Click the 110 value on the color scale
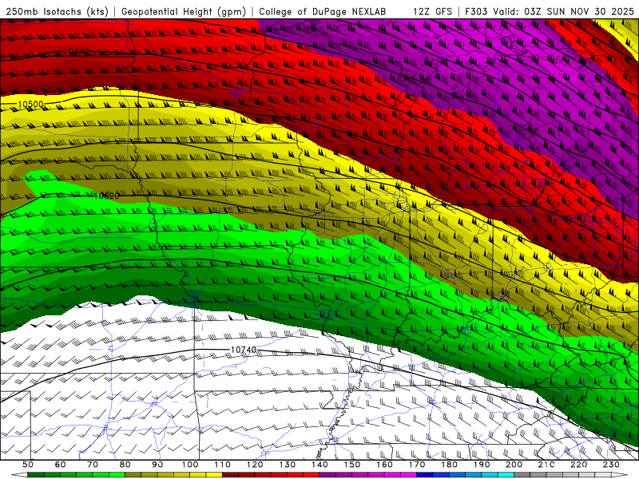 coord(223,465)
